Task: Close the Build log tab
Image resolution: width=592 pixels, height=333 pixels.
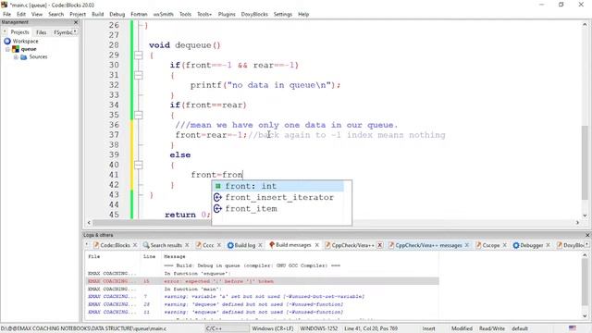Action: tap(260, 245)
